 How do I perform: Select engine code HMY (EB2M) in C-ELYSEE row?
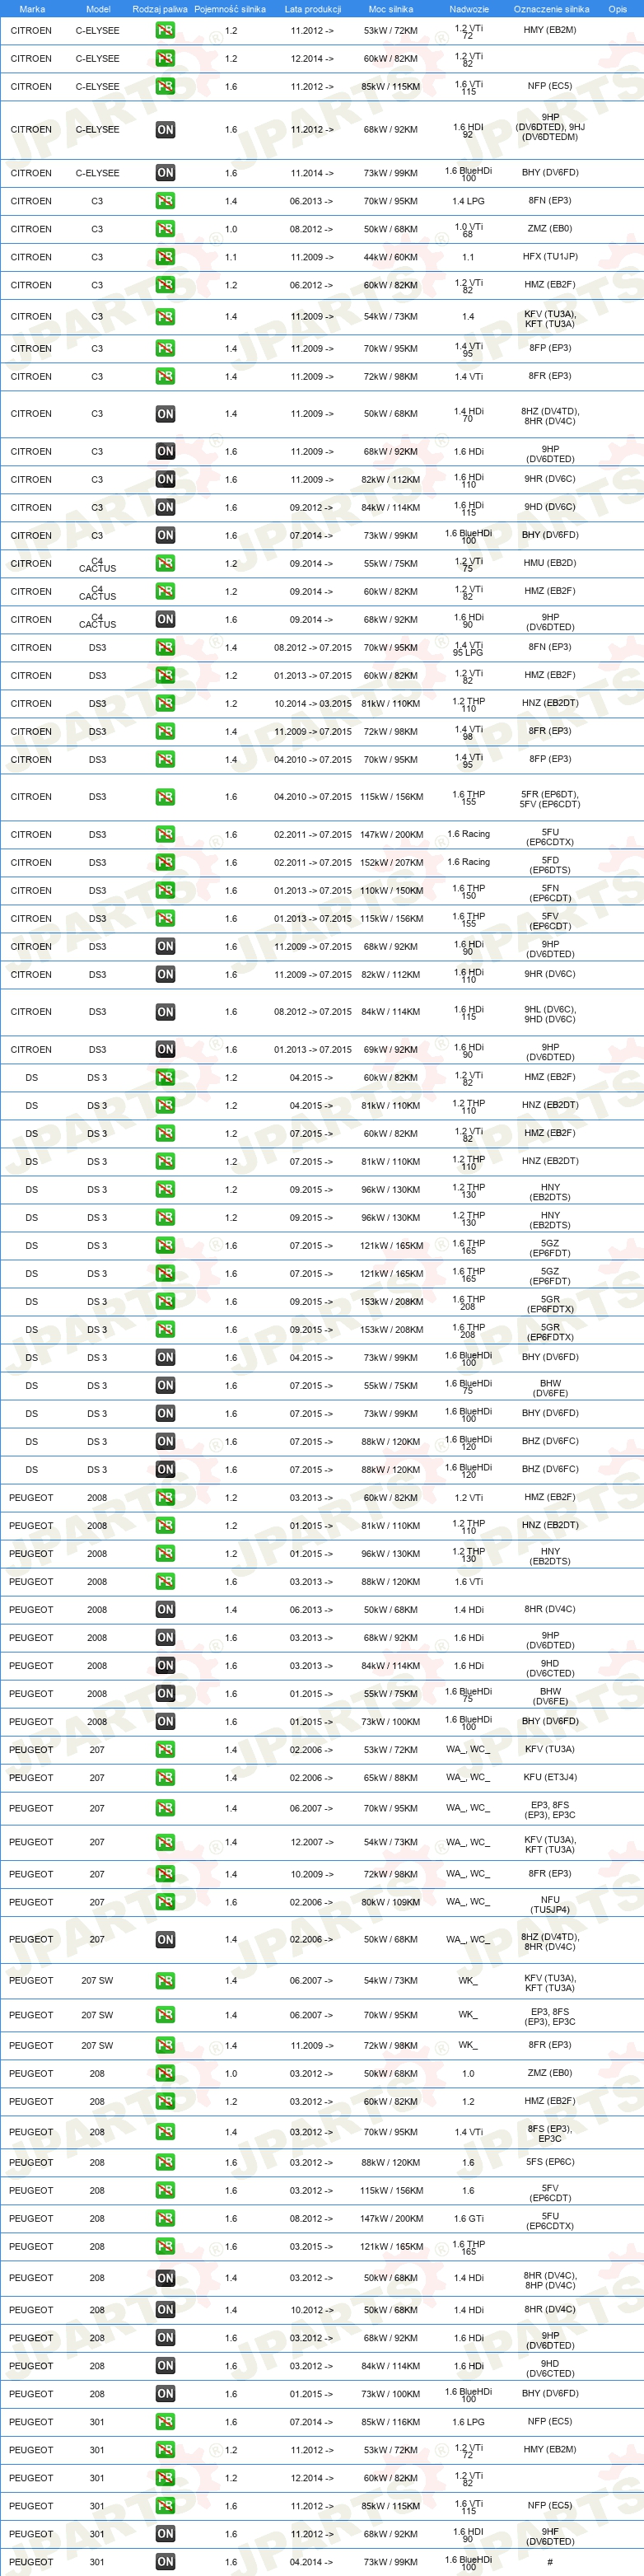pos(550,30)
